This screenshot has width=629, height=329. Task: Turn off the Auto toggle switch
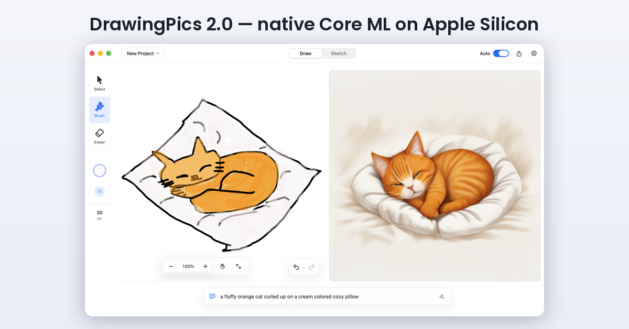click(x=501, y=53)
